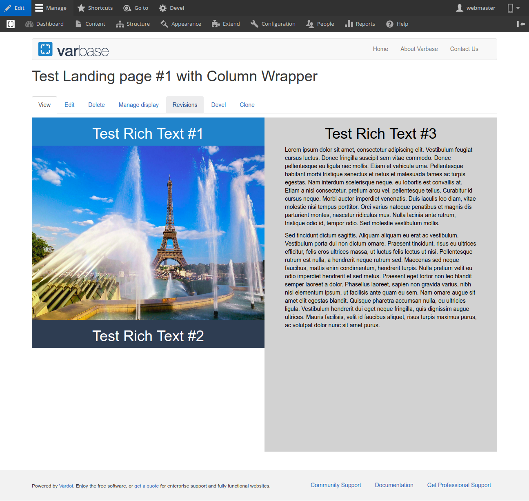Click the Eiffel Tower fountain image
The image size is (529, 501).
point(148,233)
